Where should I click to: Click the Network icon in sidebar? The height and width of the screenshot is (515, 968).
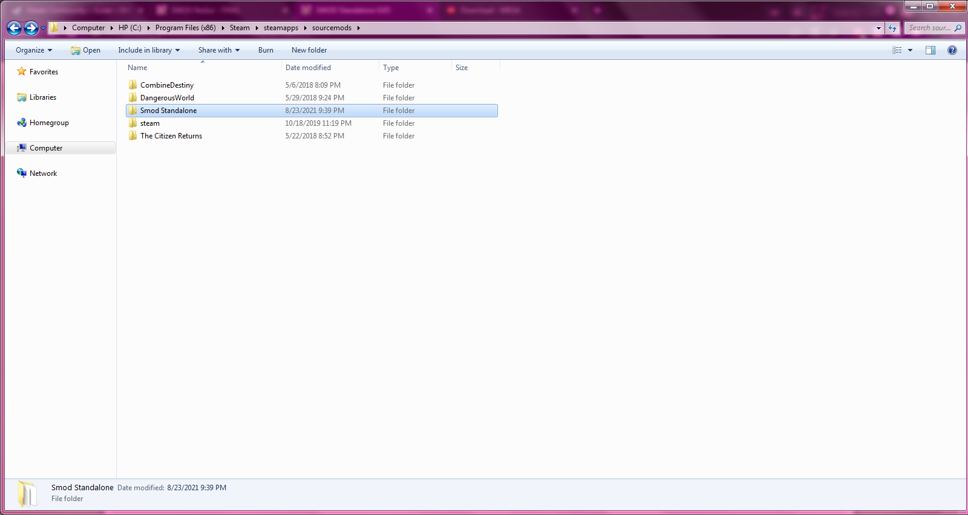22,173
